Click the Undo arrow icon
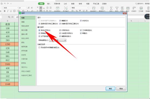The image size is (150, 99). pyautogui.click(x=5, y=3)
